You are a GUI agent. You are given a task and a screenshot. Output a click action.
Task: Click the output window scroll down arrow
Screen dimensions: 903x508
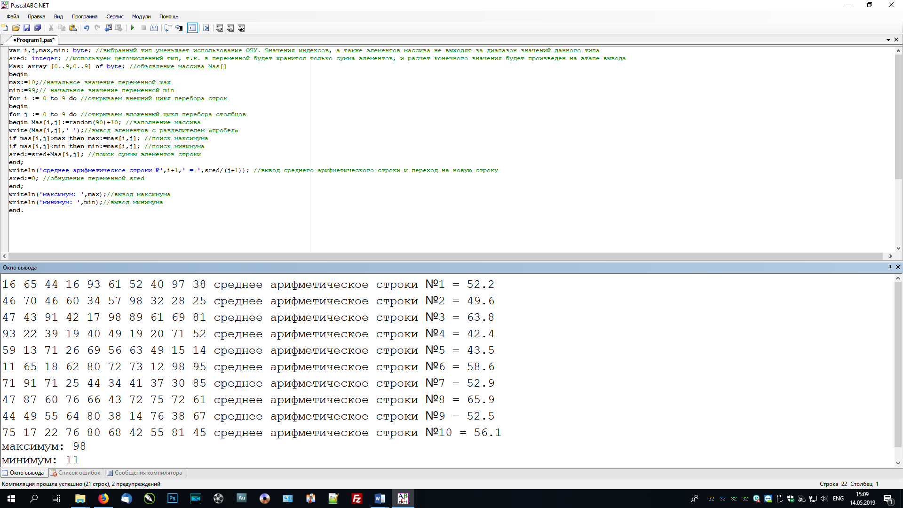[x=898, y=463]
